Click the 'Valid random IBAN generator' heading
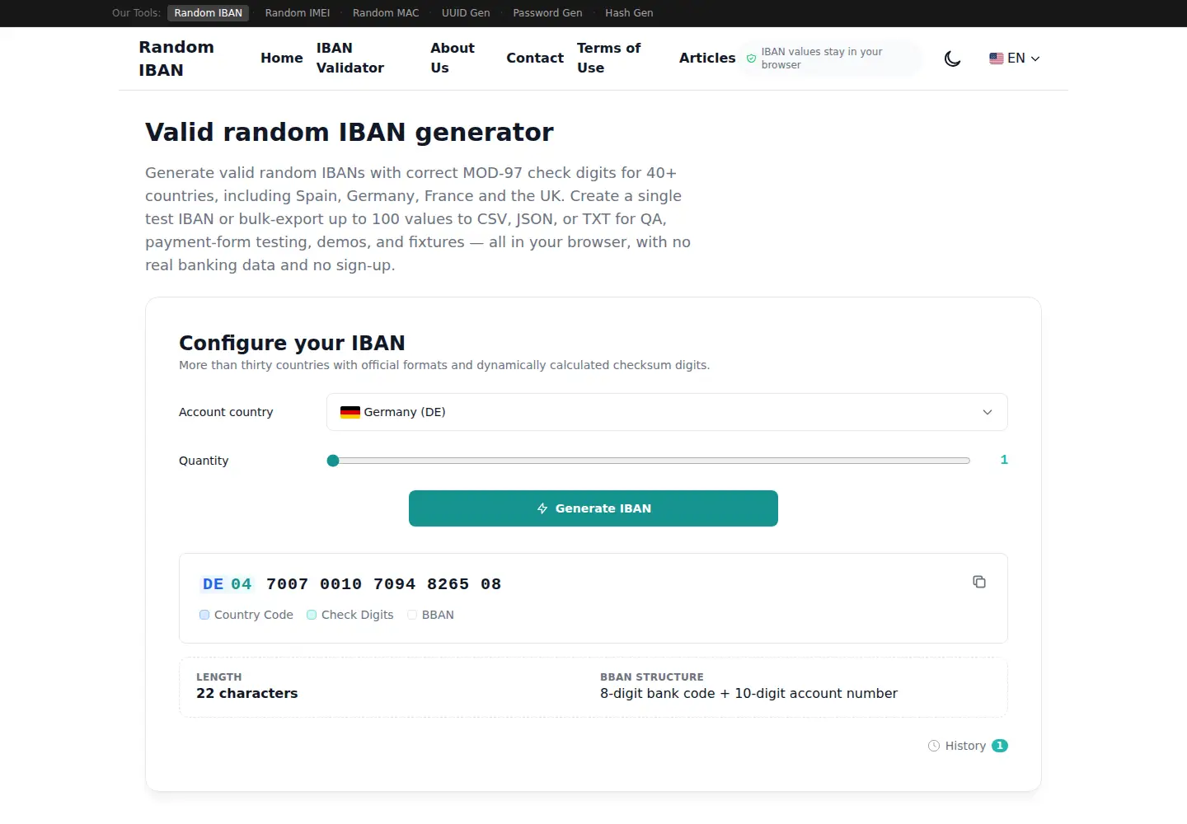Screen dimensions: 1187x824 click(350, 132)
